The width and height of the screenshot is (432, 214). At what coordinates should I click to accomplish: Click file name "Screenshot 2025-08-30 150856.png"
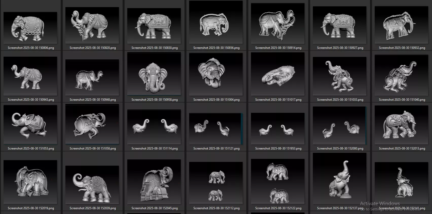tap(217, 48)
